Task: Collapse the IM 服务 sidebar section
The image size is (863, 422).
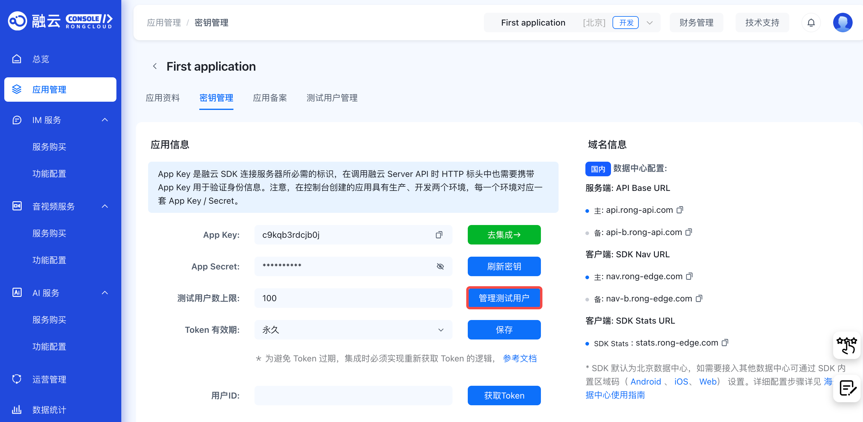Action: point(105,120)
